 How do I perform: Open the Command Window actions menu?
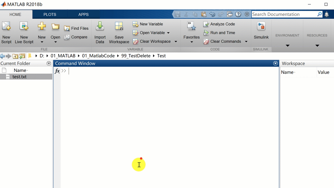(x=275, y=63)
